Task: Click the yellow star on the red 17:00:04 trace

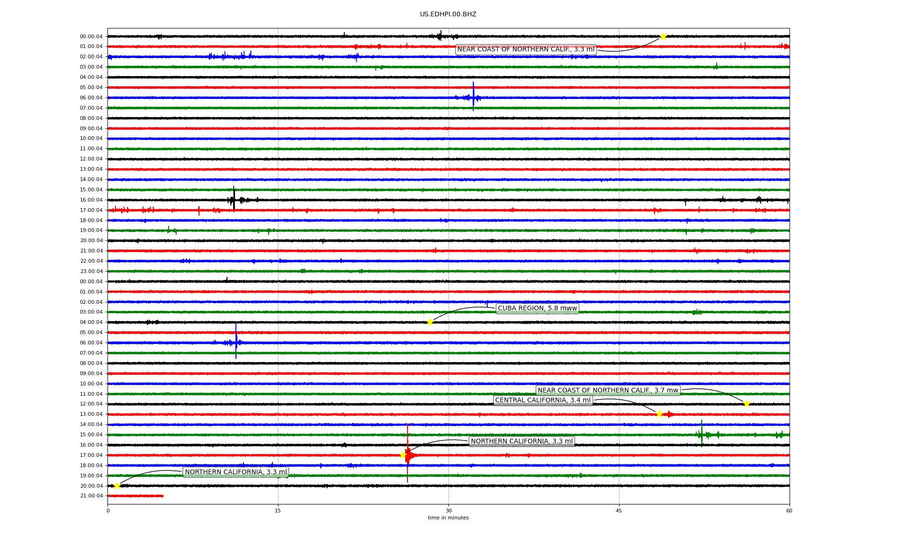Action: [x=403, y=455]
